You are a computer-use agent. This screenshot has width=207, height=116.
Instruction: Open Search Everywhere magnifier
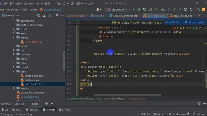198,9
